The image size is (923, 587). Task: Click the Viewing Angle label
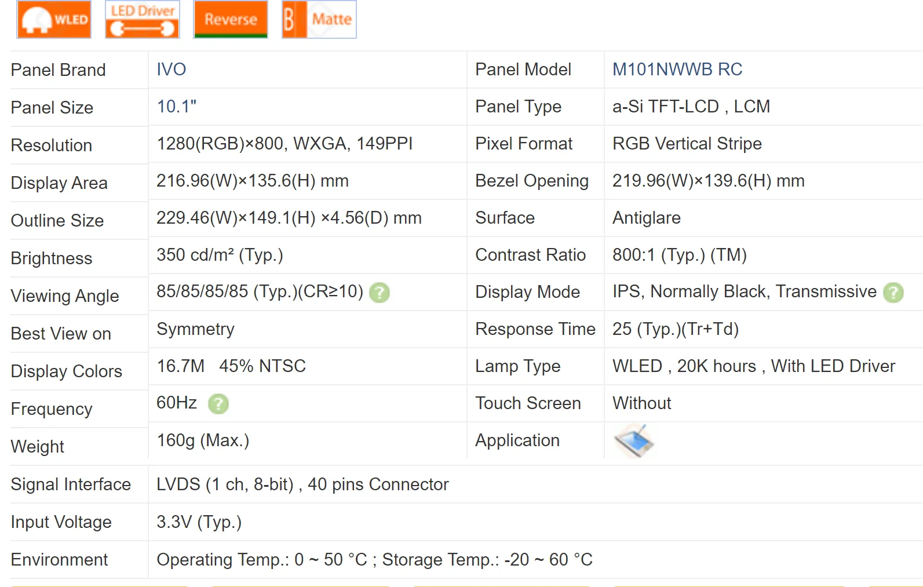click(x=65, y=296)
